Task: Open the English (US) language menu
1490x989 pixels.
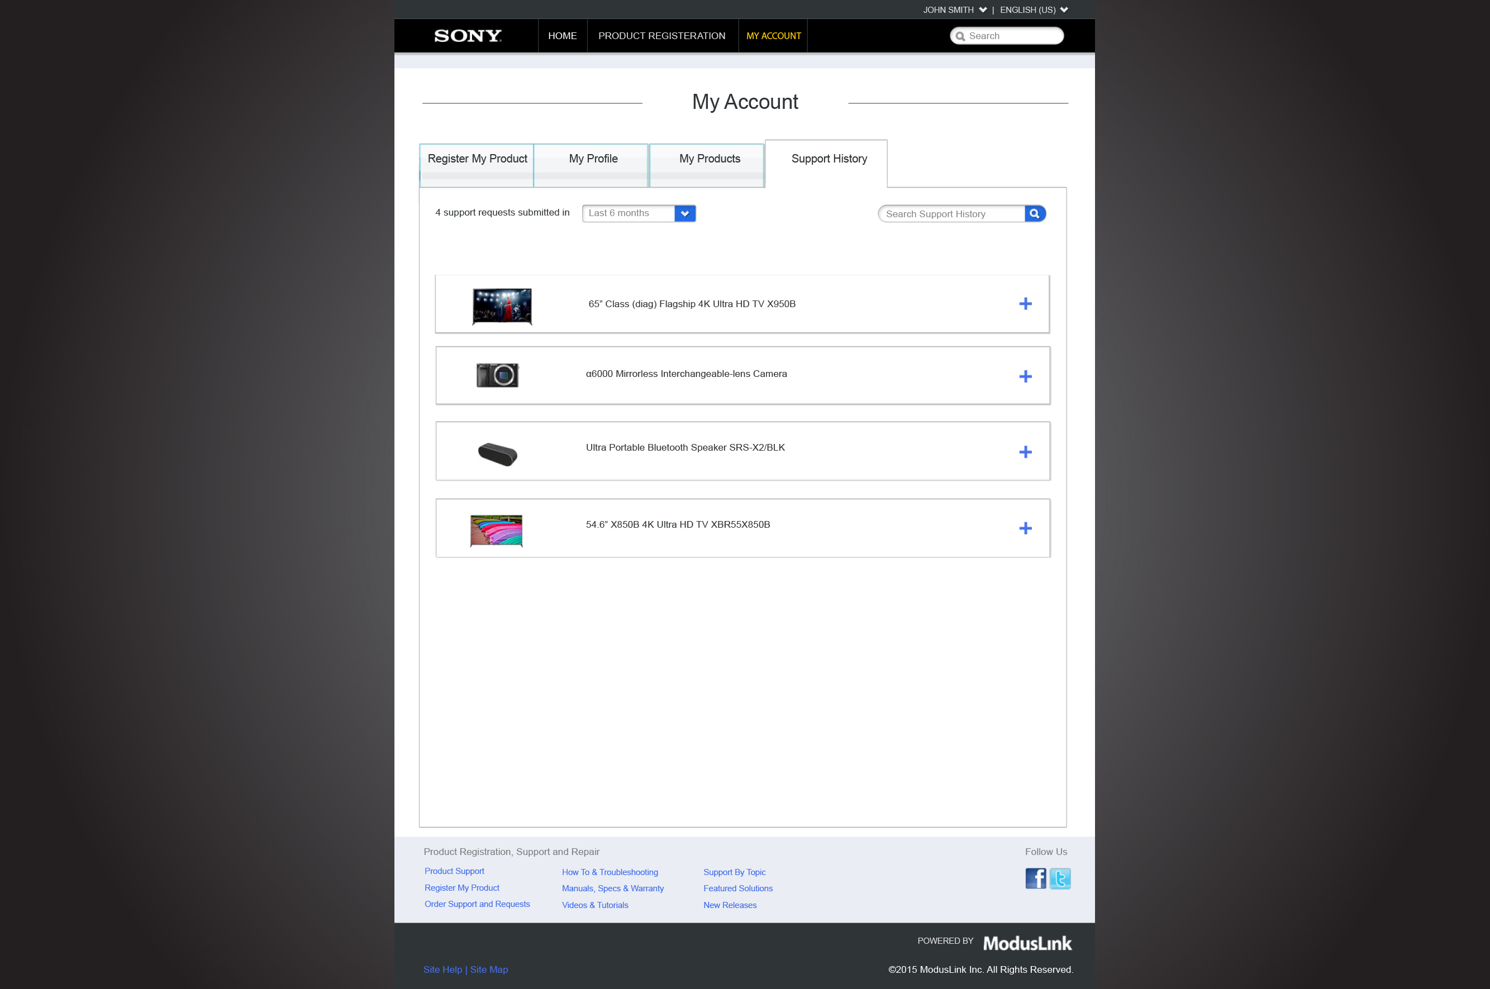Action: [1034, 10]
